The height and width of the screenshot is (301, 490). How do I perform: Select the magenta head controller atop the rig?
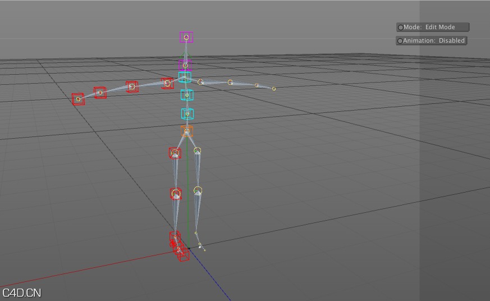(x=186, y=37)
